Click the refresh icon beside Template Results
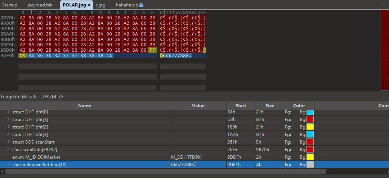Viewport: 389px width, 178px height. tap(61, 97)
